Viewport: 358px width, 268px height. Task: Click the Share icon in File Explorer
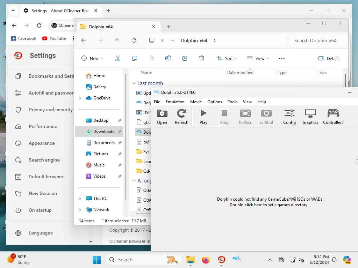[x=185, y=59]
